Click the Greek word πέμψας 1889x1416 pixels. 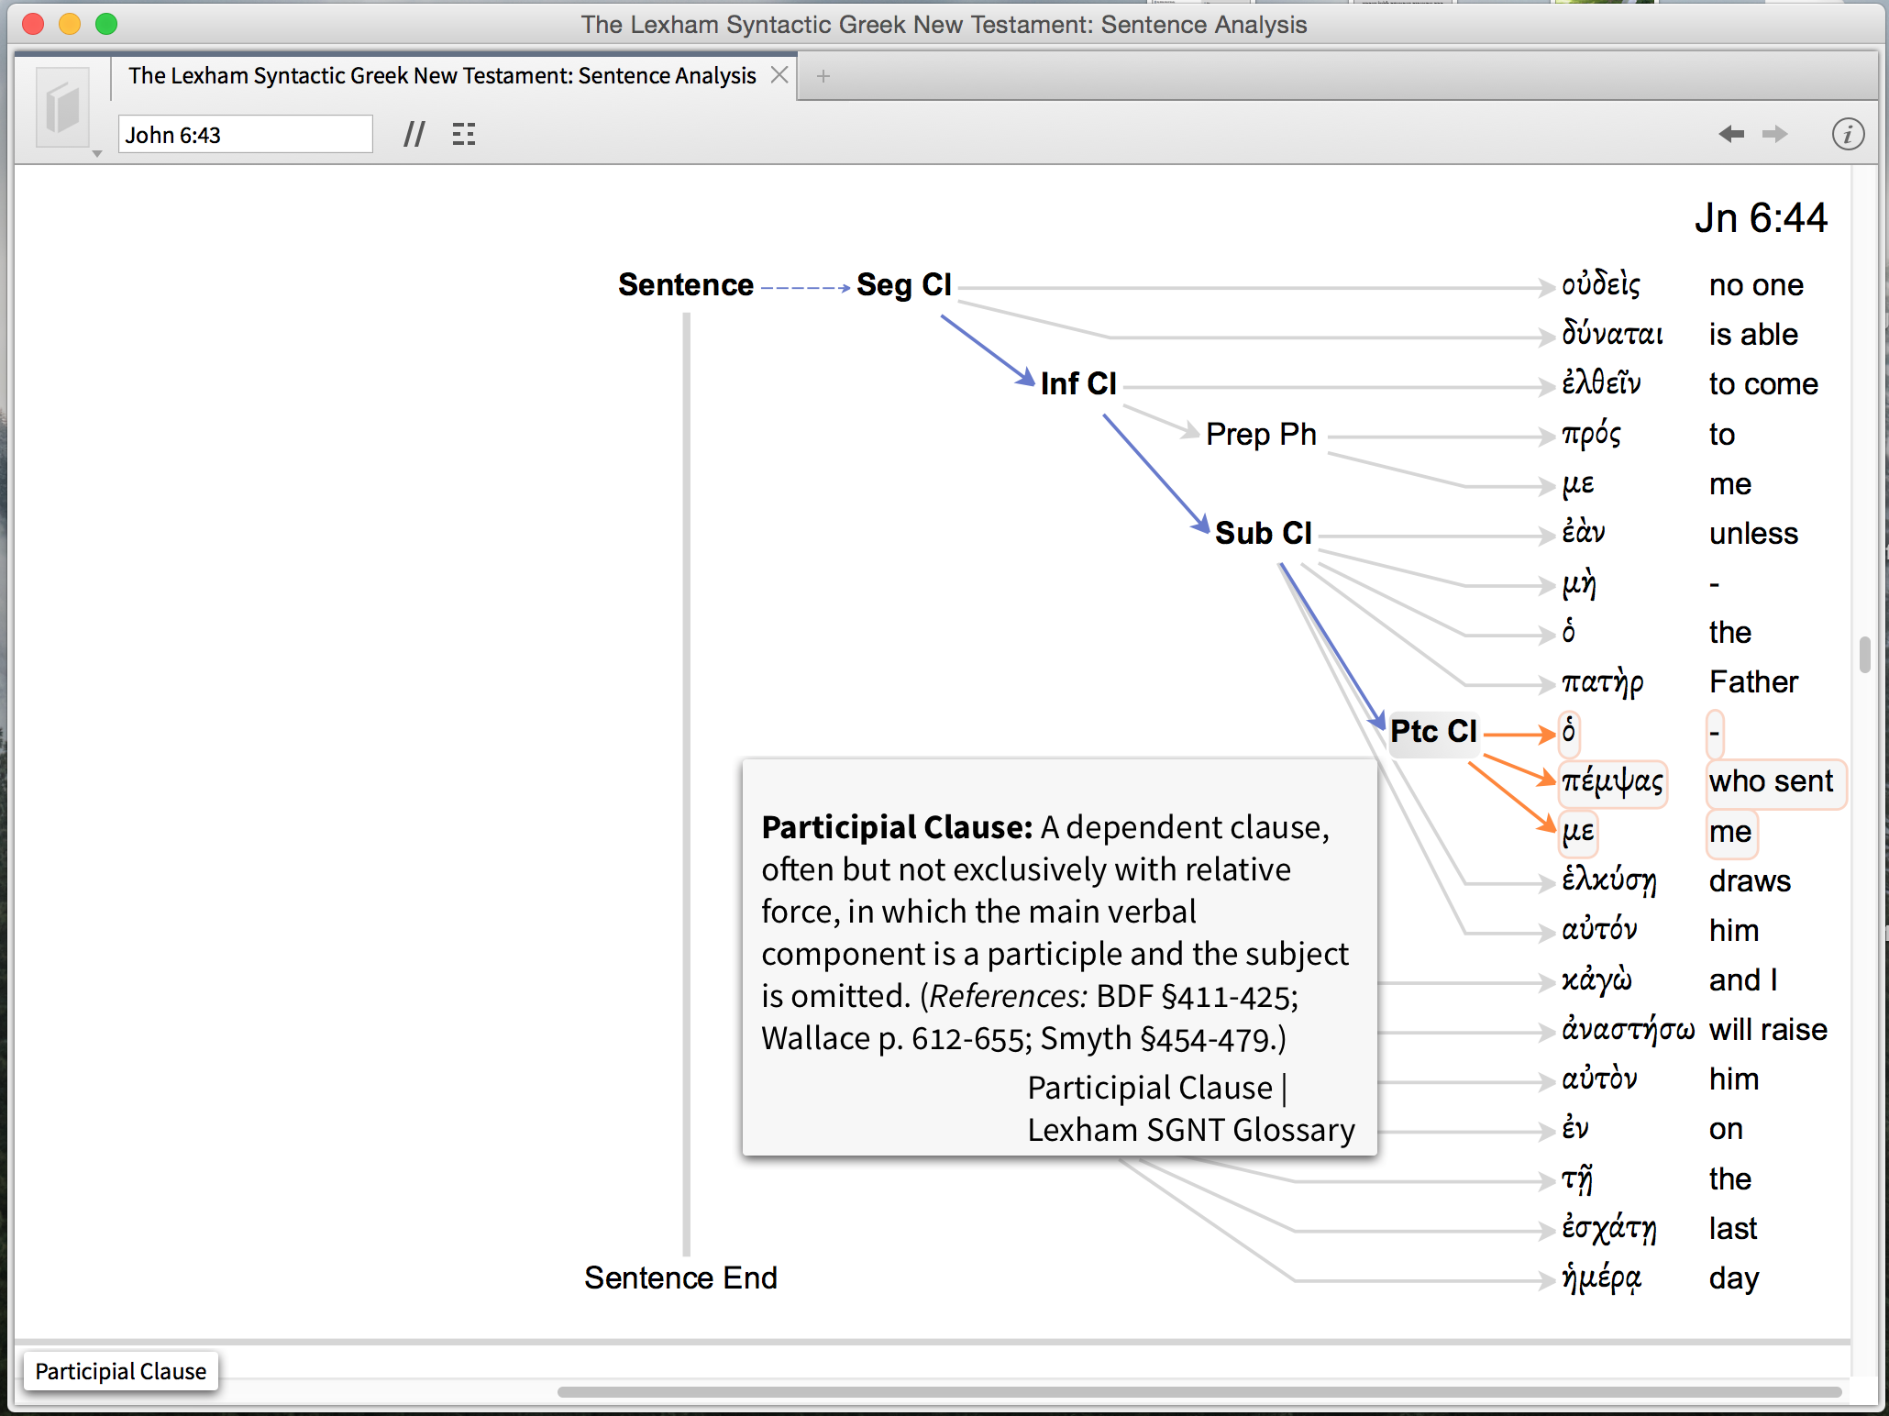coord(1612,781)
